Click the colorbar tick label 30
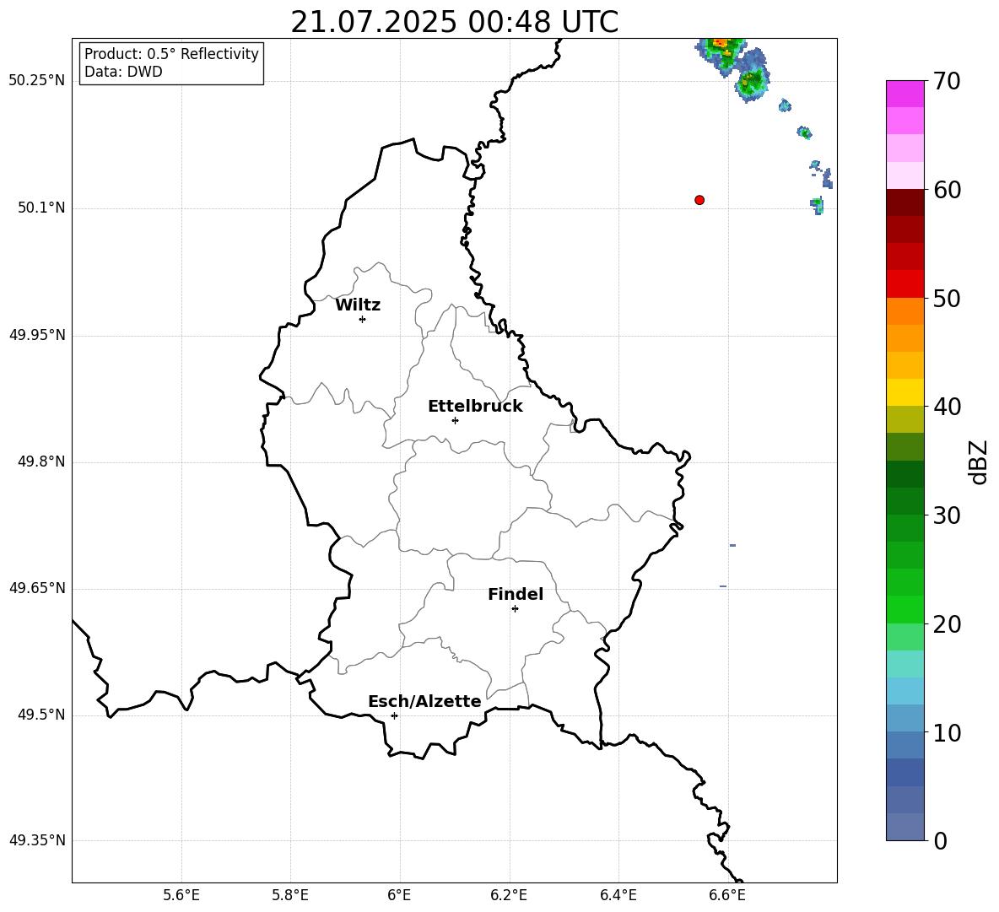999x912 pixels. coord(947,515)
